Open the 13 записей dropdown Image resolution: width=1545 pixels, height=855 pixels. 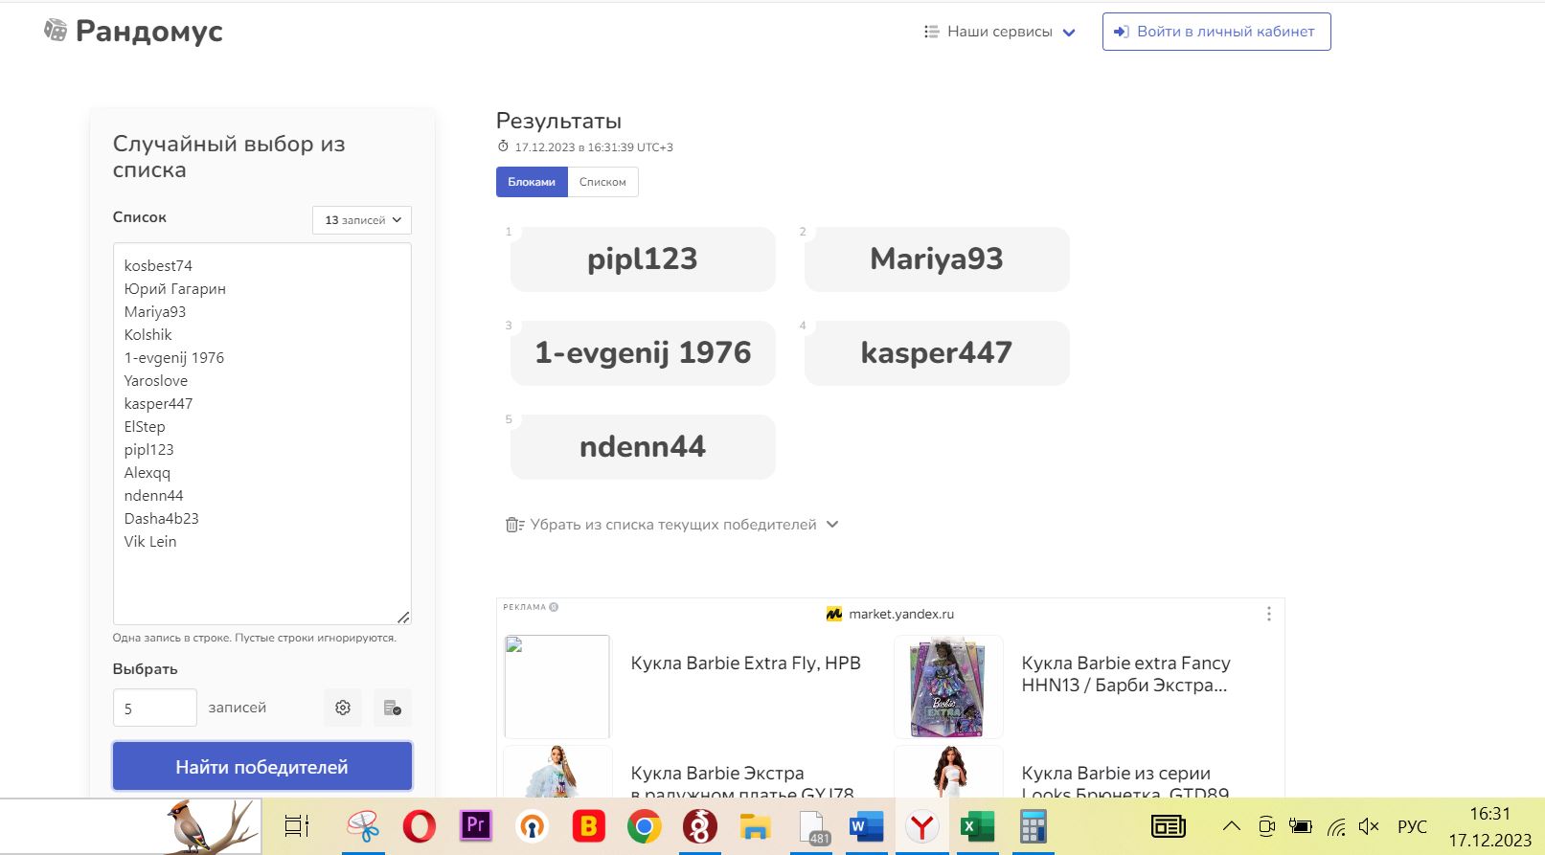(362, 220)
